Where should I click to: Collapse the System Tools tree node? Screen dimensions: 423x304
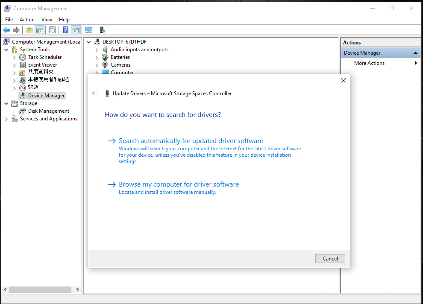click(x=6, y=50)
